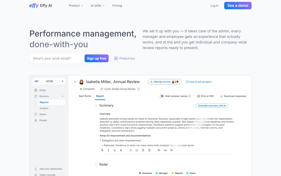Click Download responses
Screen dimensions: 281x176
(233, 96)
